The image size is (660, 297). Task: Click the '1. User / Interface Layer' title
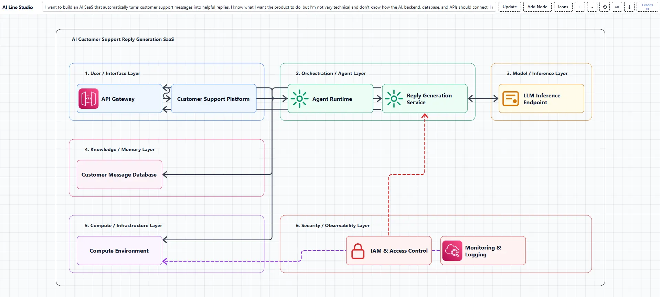113,73
